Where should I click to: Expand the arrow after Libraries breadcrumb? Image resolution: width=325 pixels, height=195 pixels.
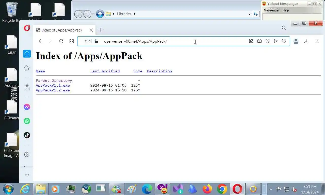click(135, 14)
